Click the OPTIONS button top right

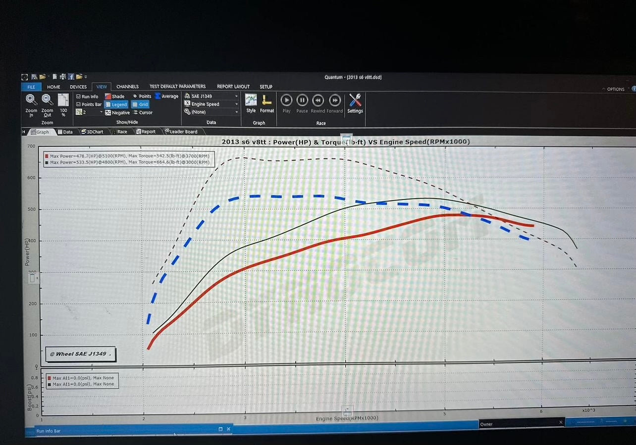pos(615,89)
